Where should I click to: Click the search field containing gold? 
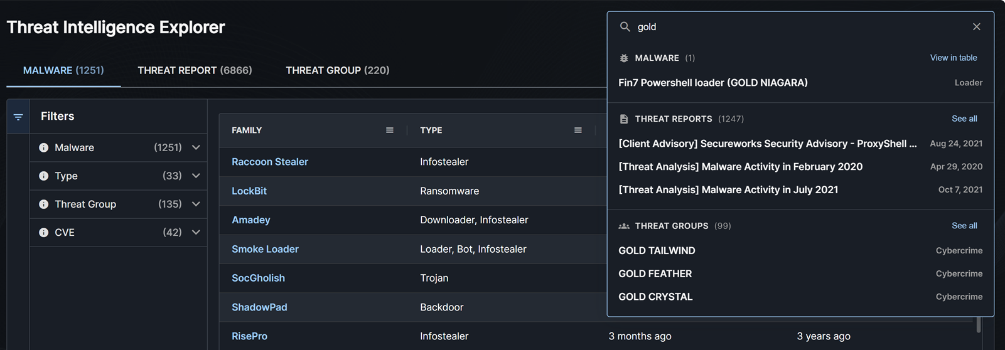(797, 27)
